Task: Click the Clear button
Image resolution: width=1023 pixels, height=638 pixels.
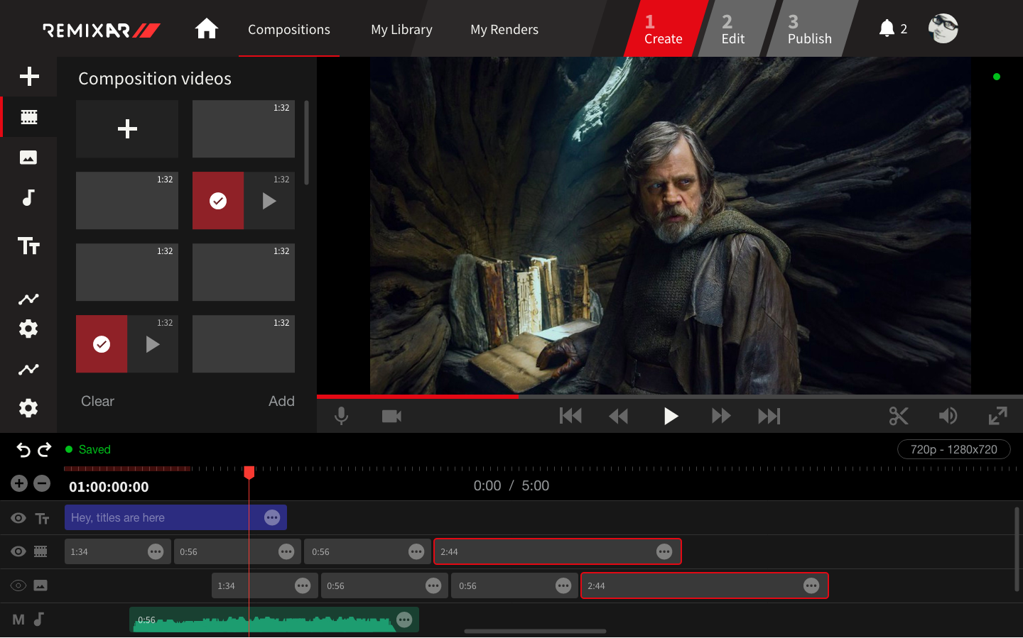Action: (x=97, y=401)
